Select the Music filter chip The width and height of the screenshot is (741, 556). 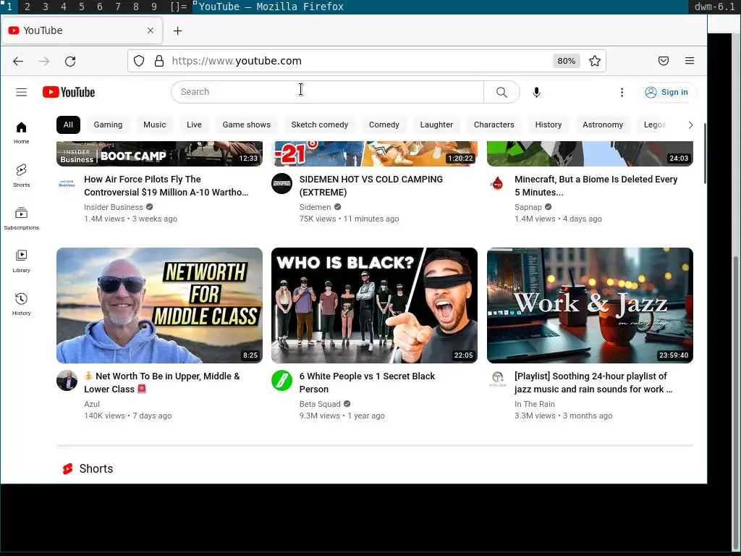coord(155,125)
